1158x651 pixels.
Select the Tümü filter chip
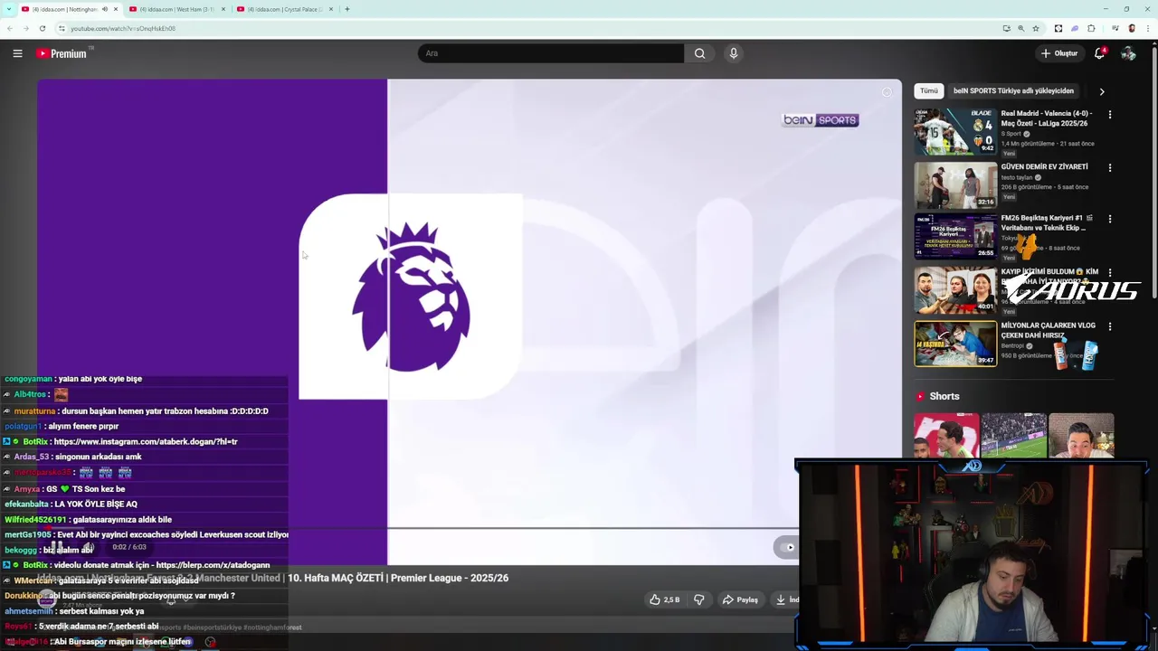[x=929, y=90]
